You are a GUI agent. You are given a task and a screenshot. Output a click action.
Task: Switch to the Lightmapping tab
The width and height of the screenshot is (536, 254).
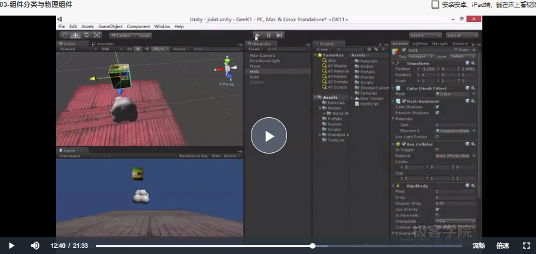pyautogui.click(x=419, y=44)
